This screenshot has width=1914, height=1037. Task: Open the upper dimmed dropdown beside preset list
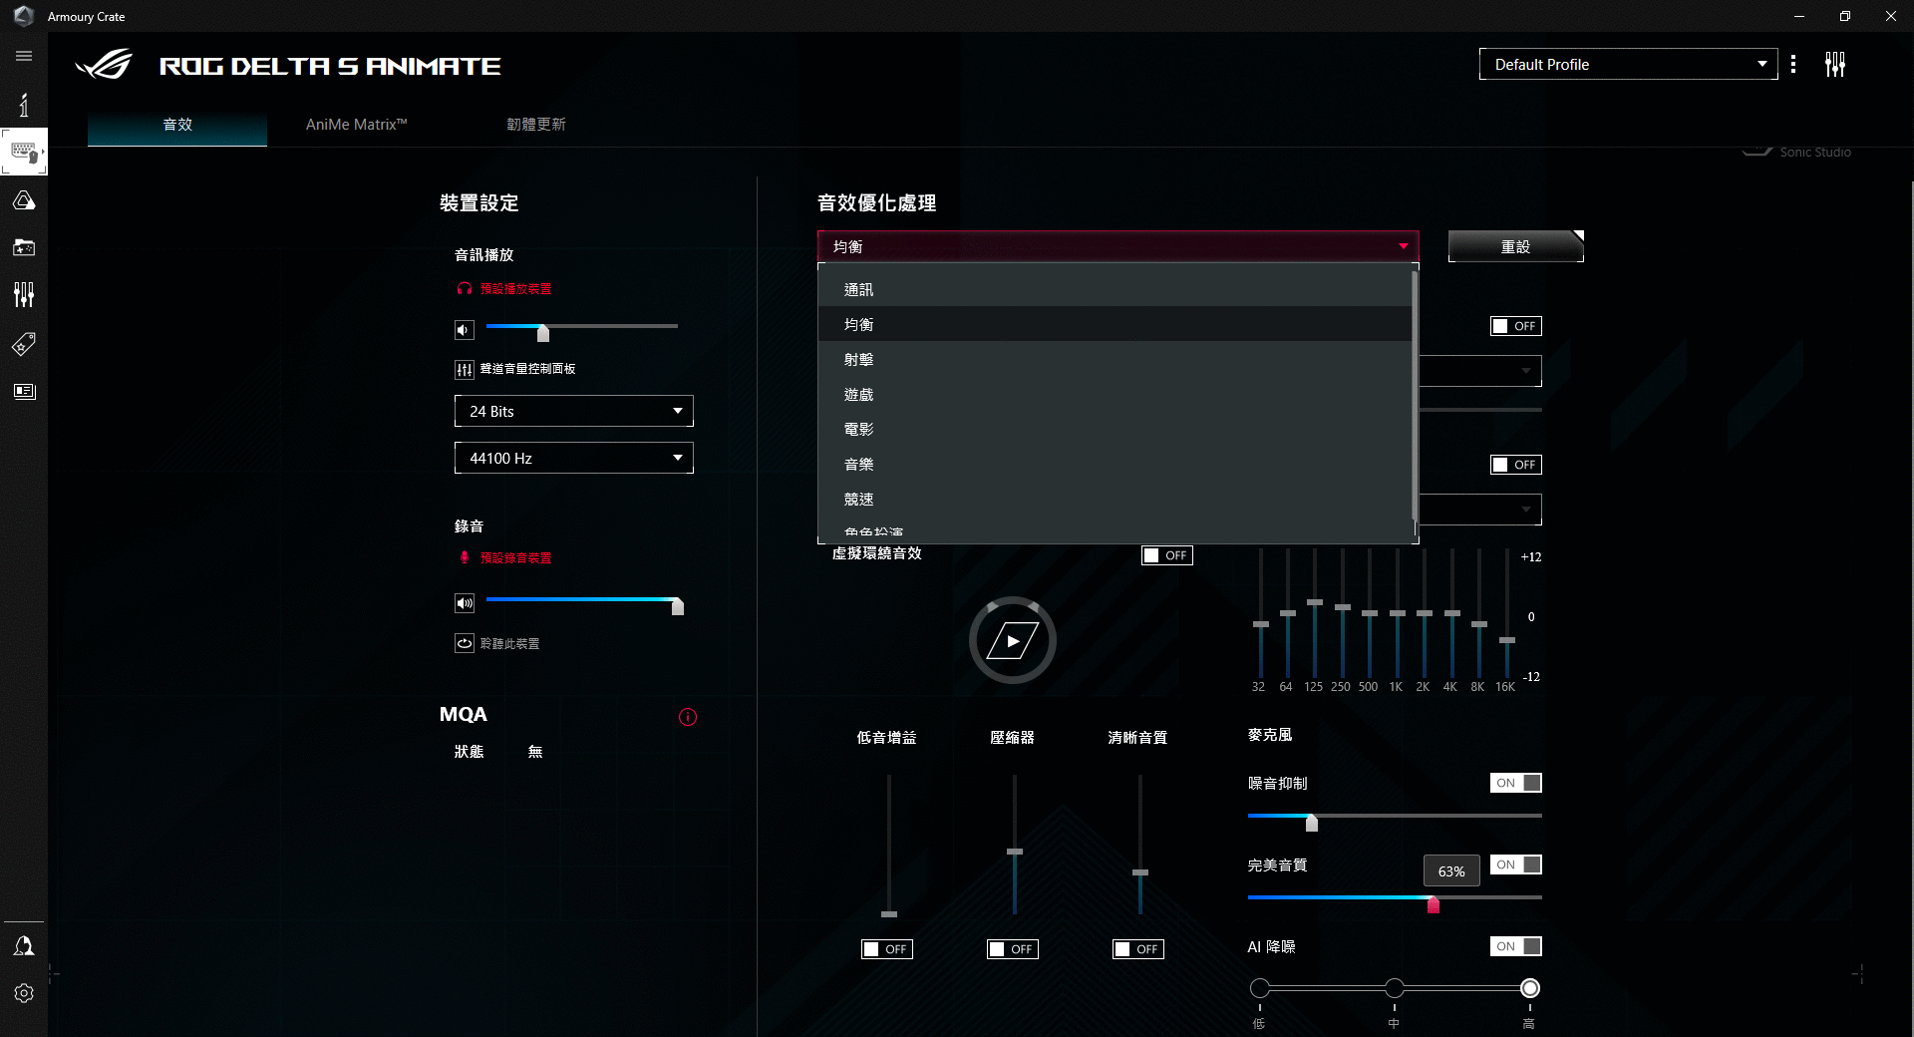click(1480, 371)
